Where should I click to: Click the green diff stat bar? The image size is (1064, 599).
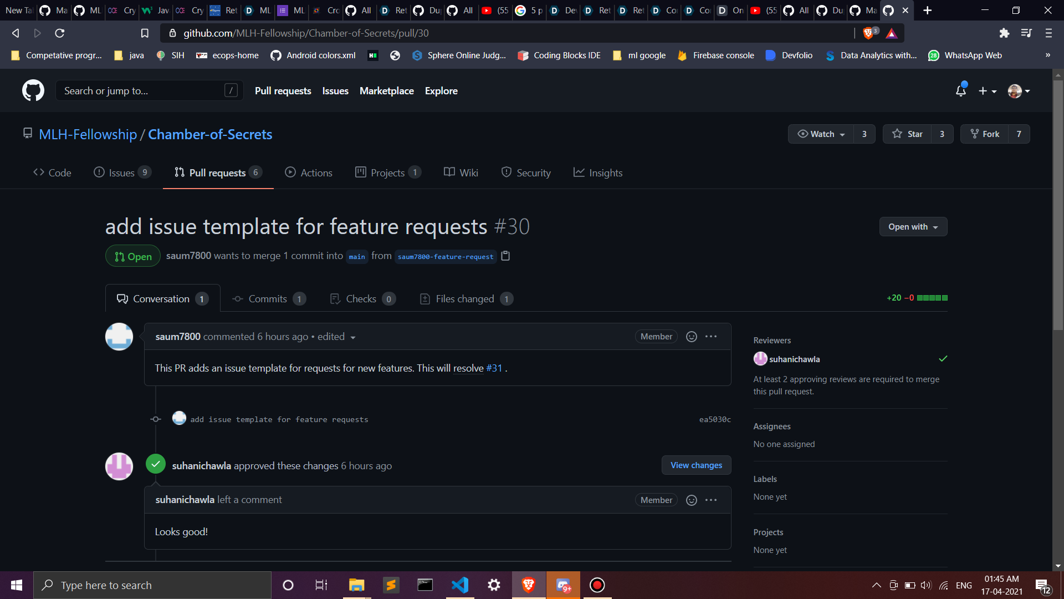click(x=932, y=298)
